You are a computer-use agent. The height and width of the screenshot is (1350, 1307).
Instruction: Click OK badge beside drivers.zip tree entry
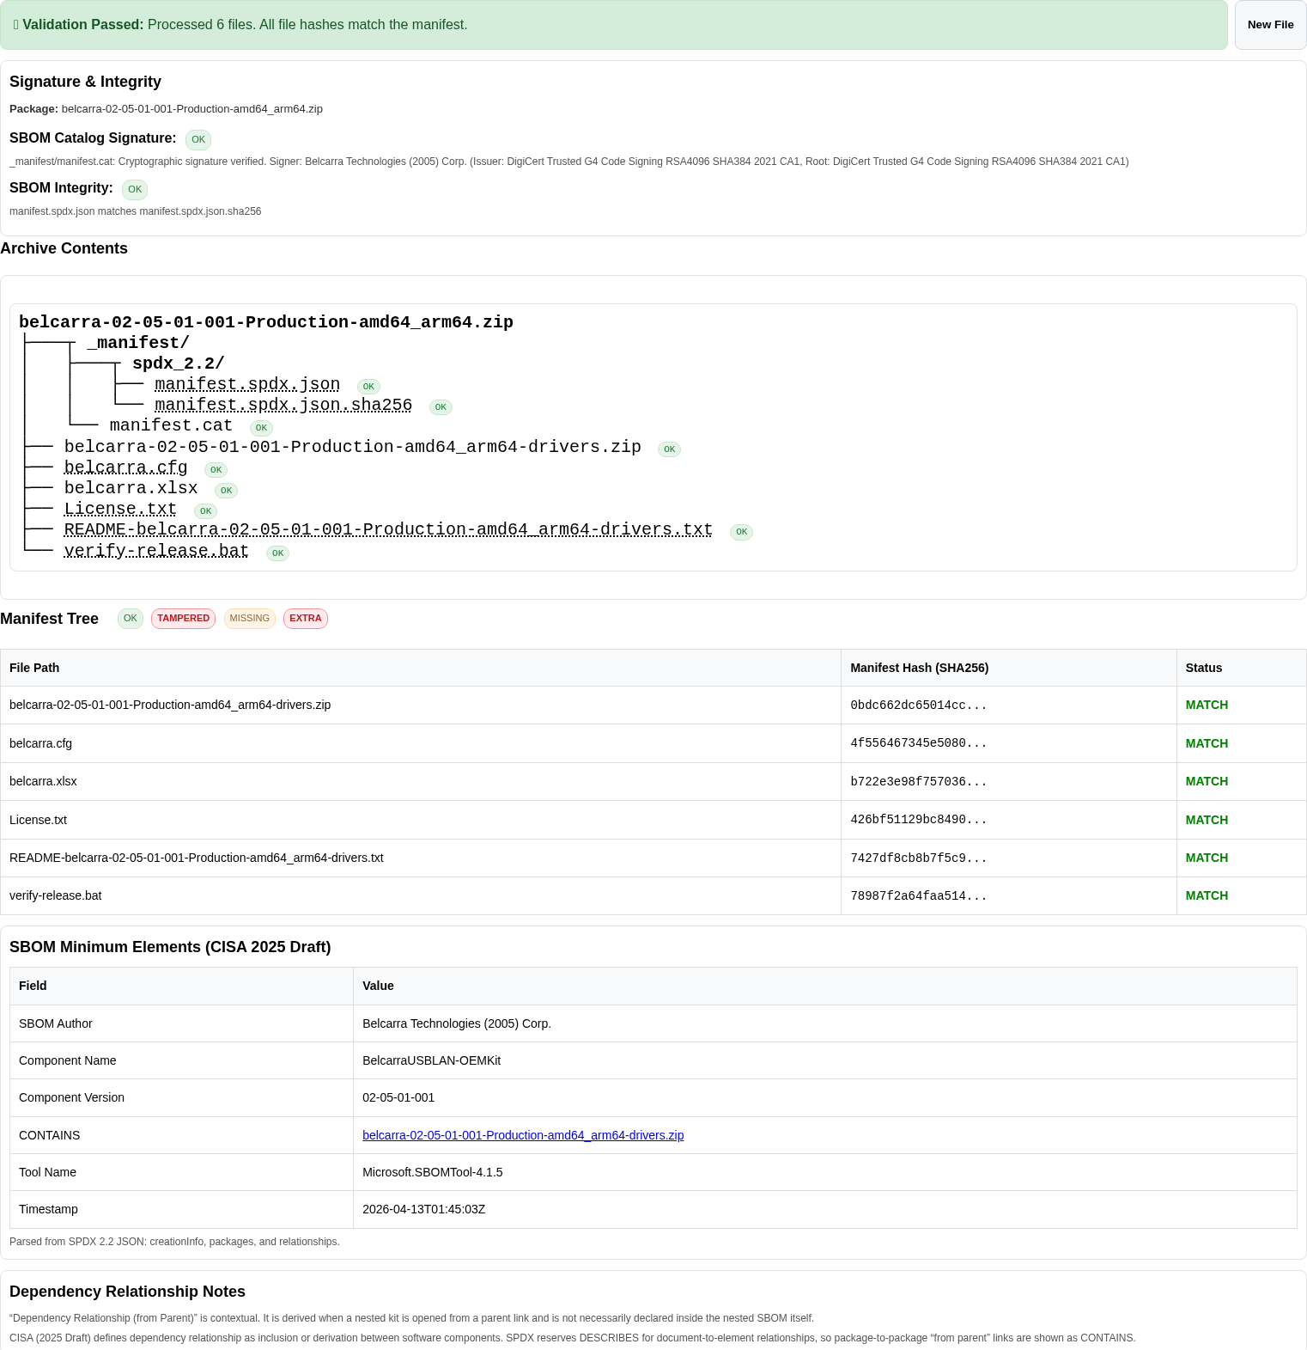[x=669, y=449]
